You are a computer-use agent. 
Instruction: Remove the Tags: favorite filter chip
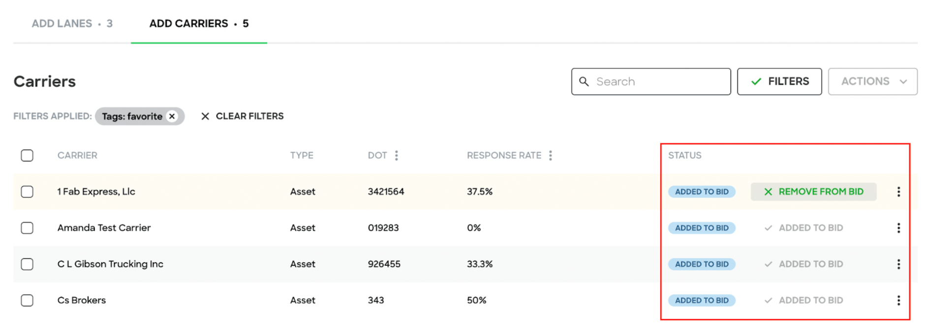tap(172, 116)
